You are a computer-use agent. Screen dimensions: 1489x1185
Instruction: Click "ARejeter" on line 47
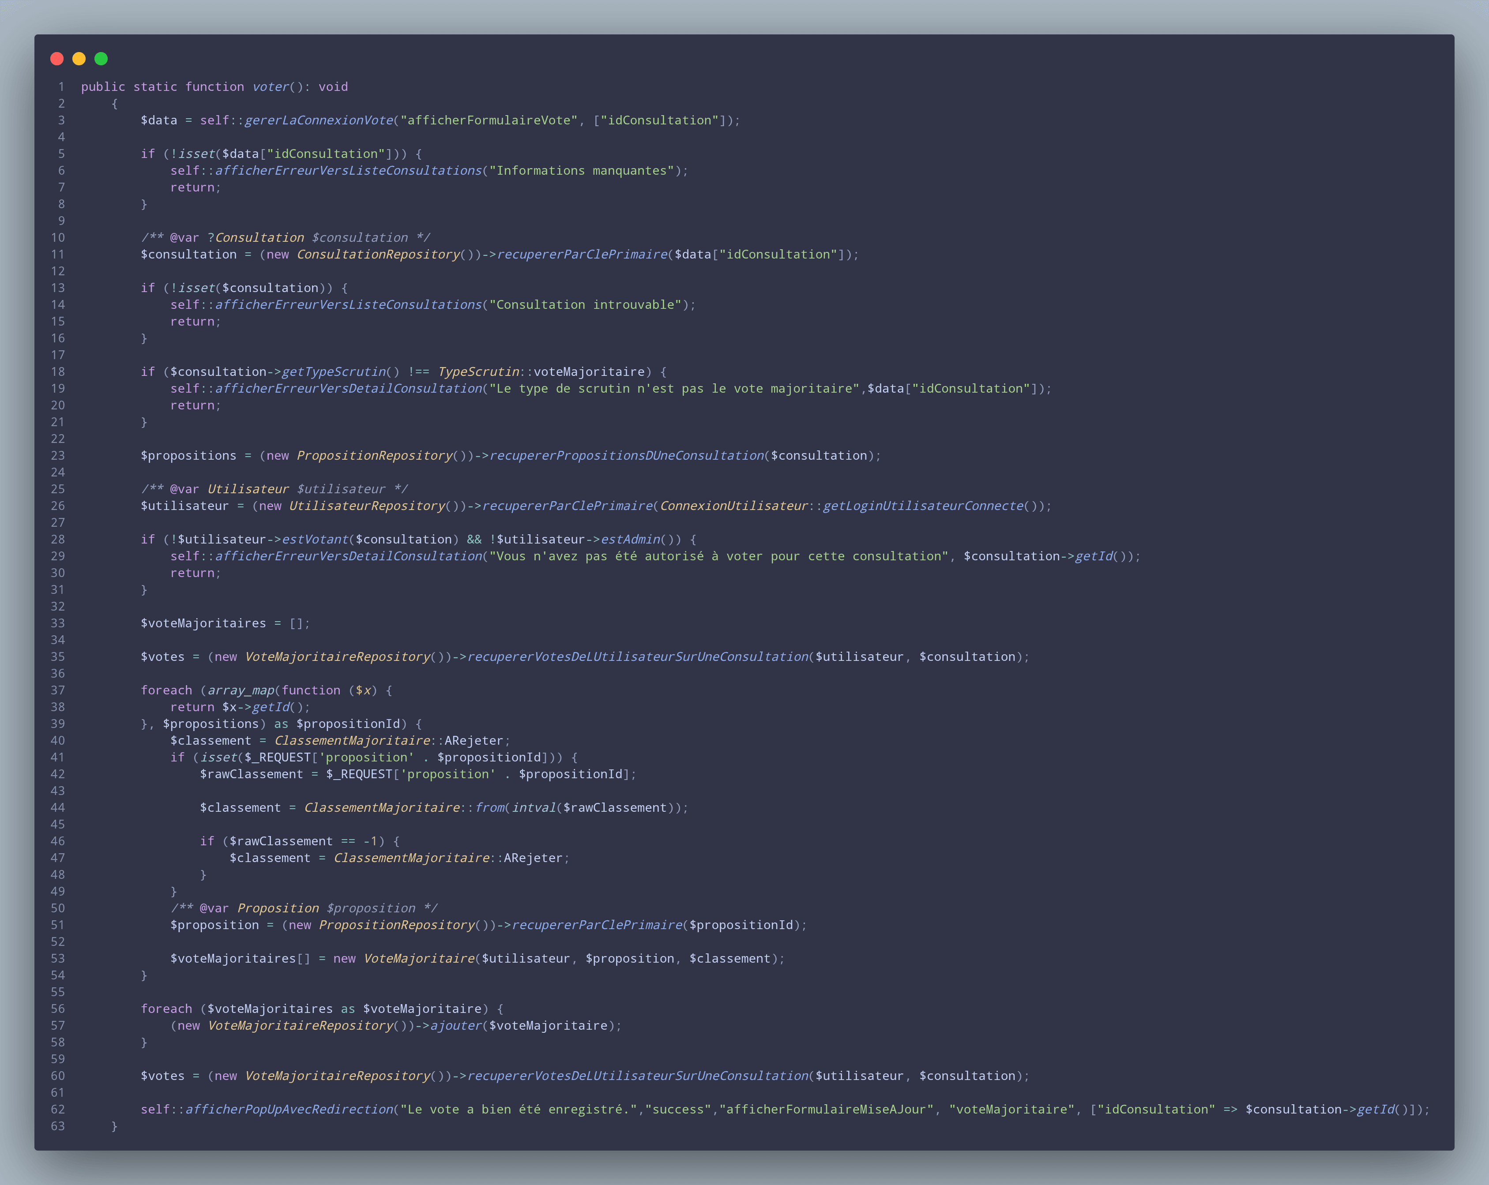coord(533,859)
